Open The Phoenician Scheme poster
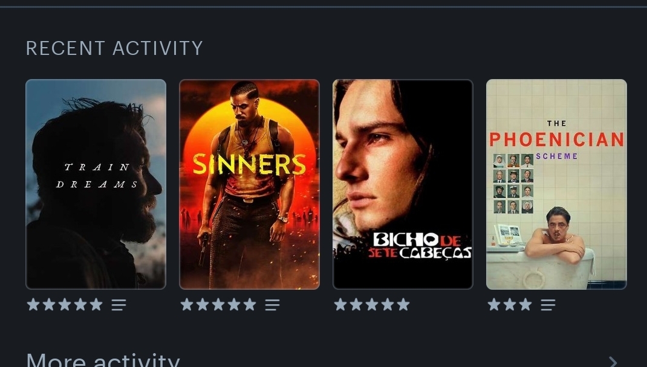Image resolution: width=647 pixels, height=367 pixels. (556, 184)
